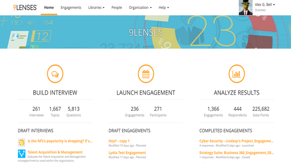
Task: Click 'Modified 17 days ago - Planned' text
Action: (127, 157)
